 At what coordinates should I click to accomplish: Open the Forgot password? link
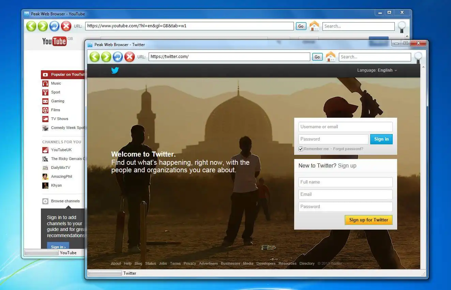(348, 149)
